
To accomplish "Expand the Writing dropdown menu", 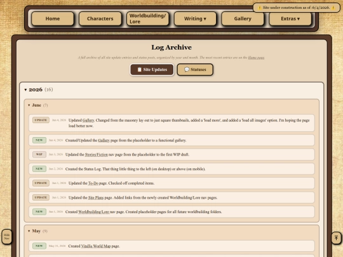I will pos(195,18).
